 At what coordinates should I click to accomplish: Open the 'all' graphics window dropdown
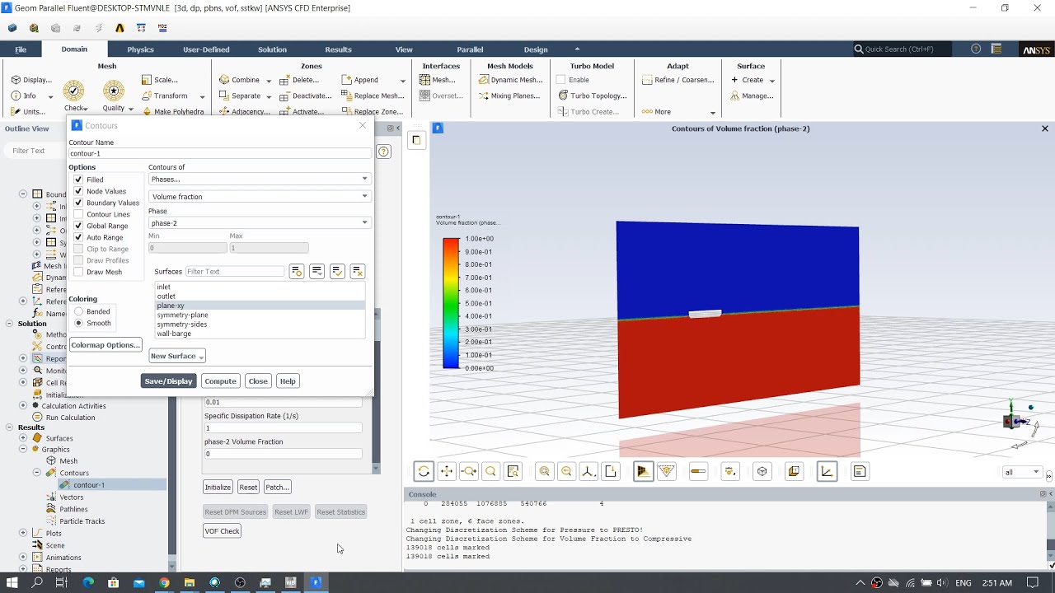(x=1022, y=472)
